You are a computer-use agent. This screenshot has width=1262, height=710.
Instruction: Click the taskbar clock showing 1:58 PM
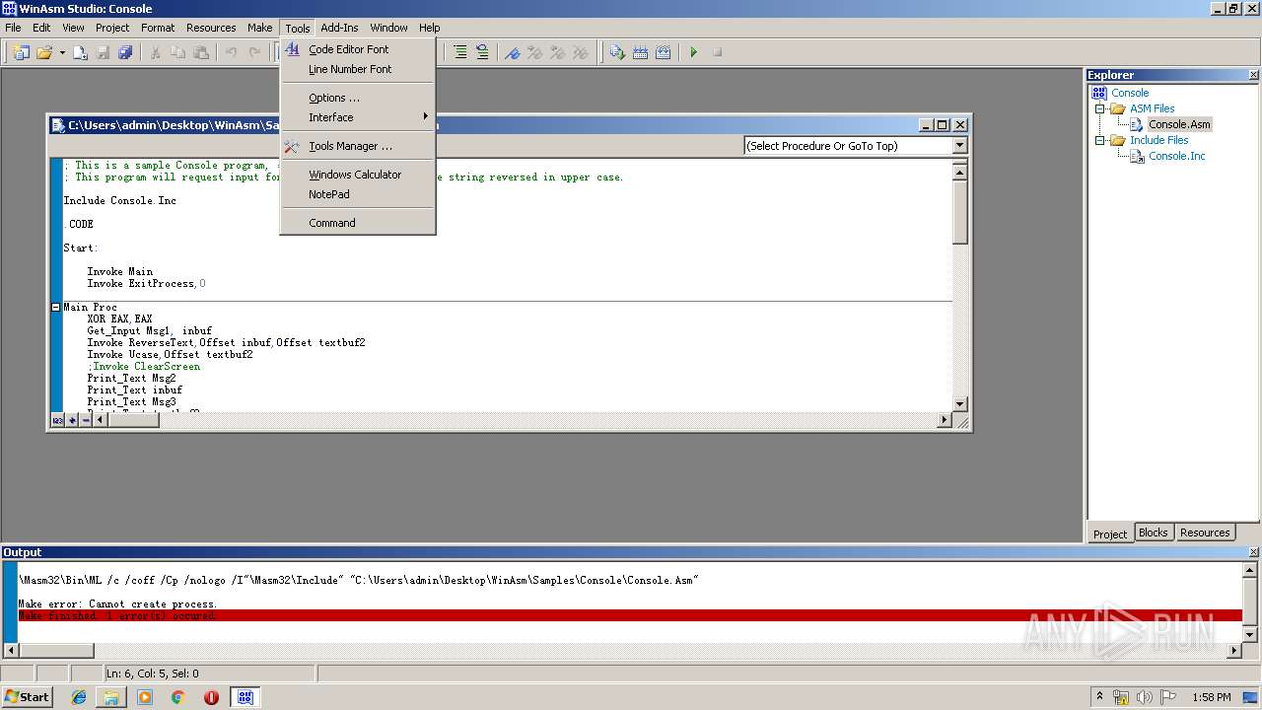[x=1211, y=697]
